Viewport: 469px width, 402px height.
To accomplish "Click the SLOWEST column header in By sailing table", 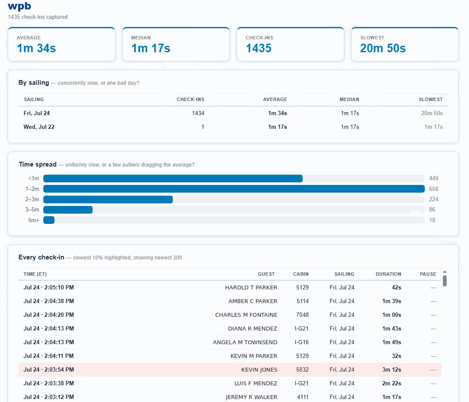I will pos(431,99).
